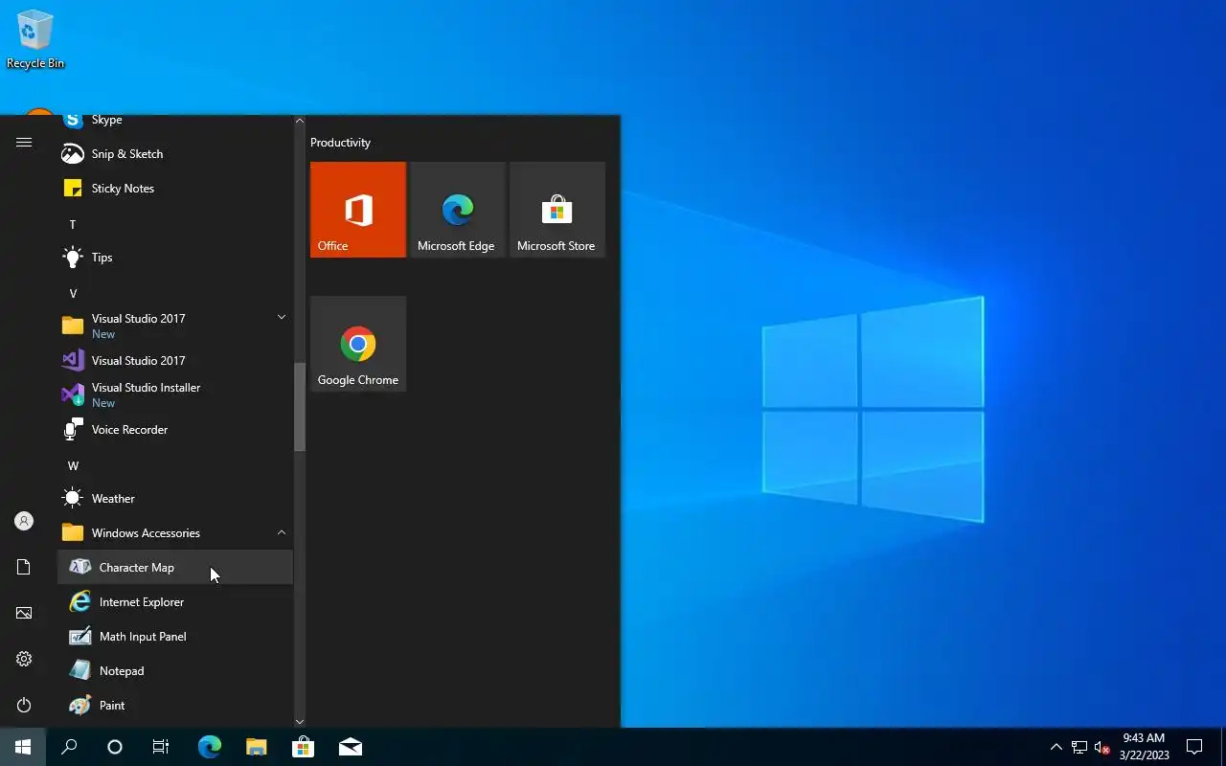The image size is (1226, 766).
Task: Open Visual Studio Installer
Action: tap(175, 394)
